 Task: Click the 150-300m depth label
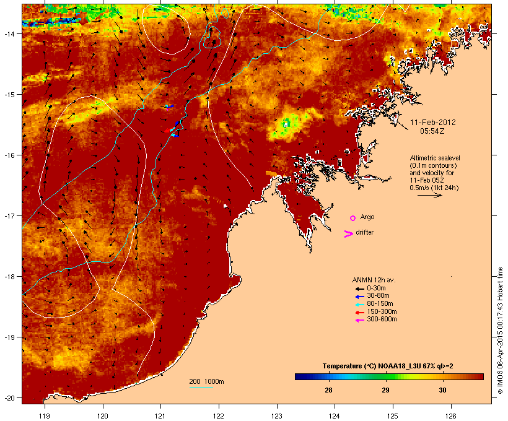pos(382,311)
